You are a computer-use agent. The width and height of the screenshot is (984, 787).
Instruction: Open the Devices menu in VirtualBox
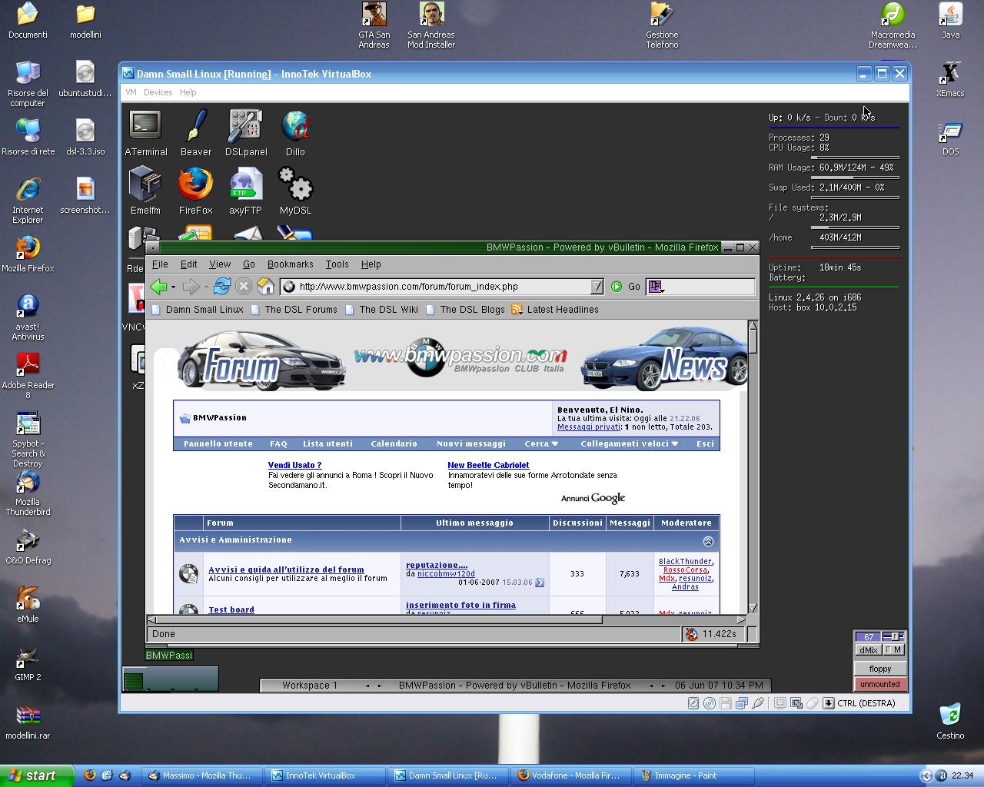pos(158,92)
